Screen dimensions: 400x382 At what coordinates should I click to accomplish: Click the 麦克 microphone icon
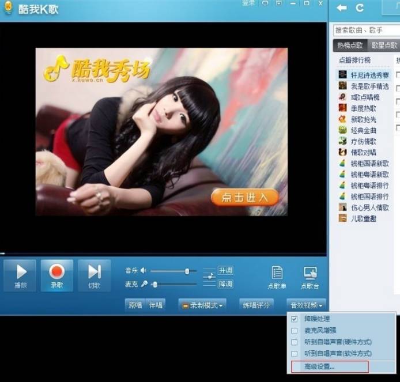coord(144,284)
